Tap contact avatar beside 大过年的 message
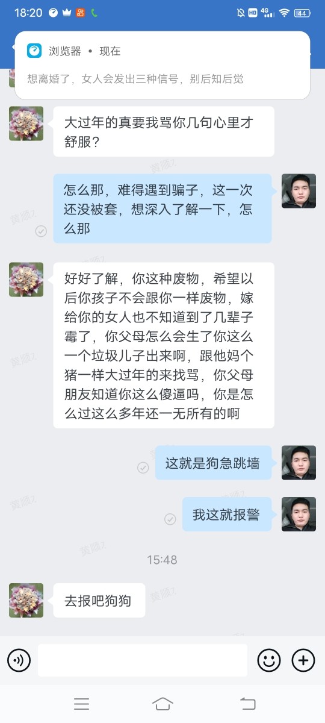This screenshot has height=723, width=325. [x=26, y=124]
